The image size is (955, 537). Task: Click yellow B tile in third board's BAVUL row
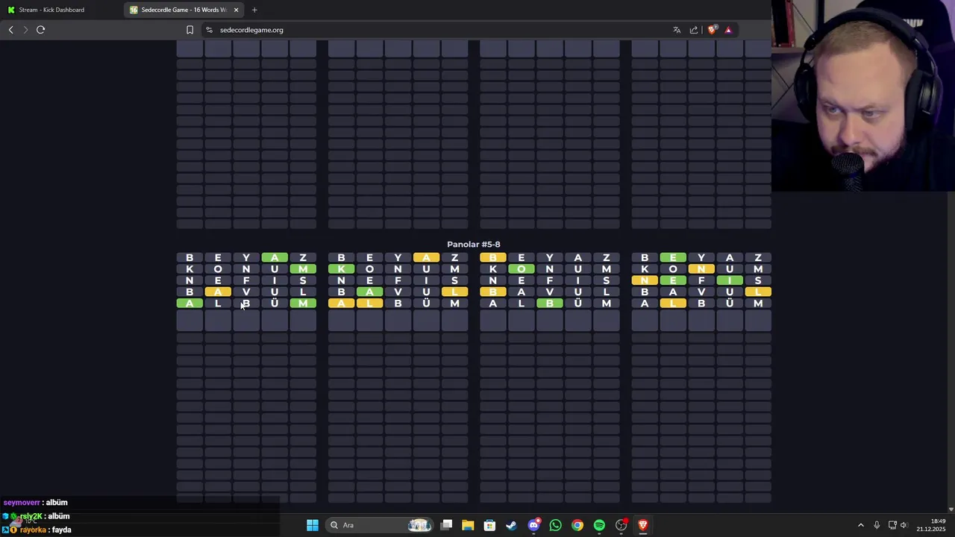(x=493, y=292)
